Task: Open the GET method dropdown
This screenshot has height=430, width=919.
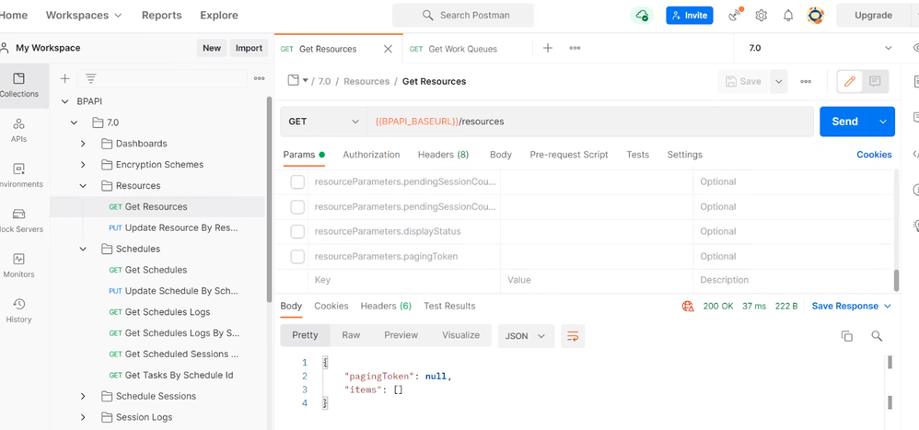Action: click(x=322, y=122)
